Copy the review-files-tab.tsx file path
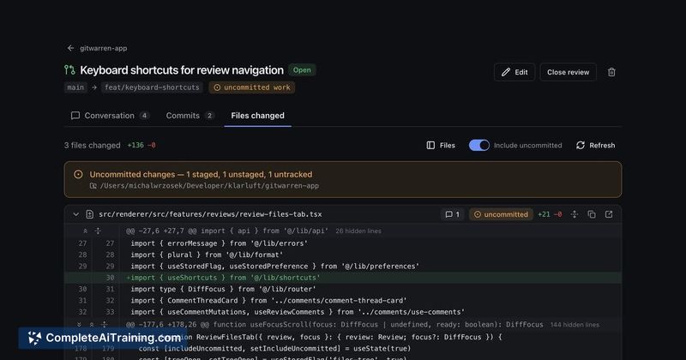The width and height of the screenshot is (686, 360). tap(592, 214)
